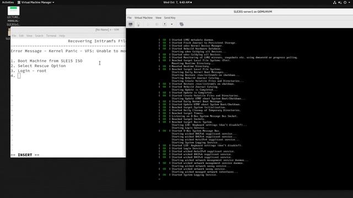
Task: Show the graphical console view in the VM toolbar
Action: (131, 24)
